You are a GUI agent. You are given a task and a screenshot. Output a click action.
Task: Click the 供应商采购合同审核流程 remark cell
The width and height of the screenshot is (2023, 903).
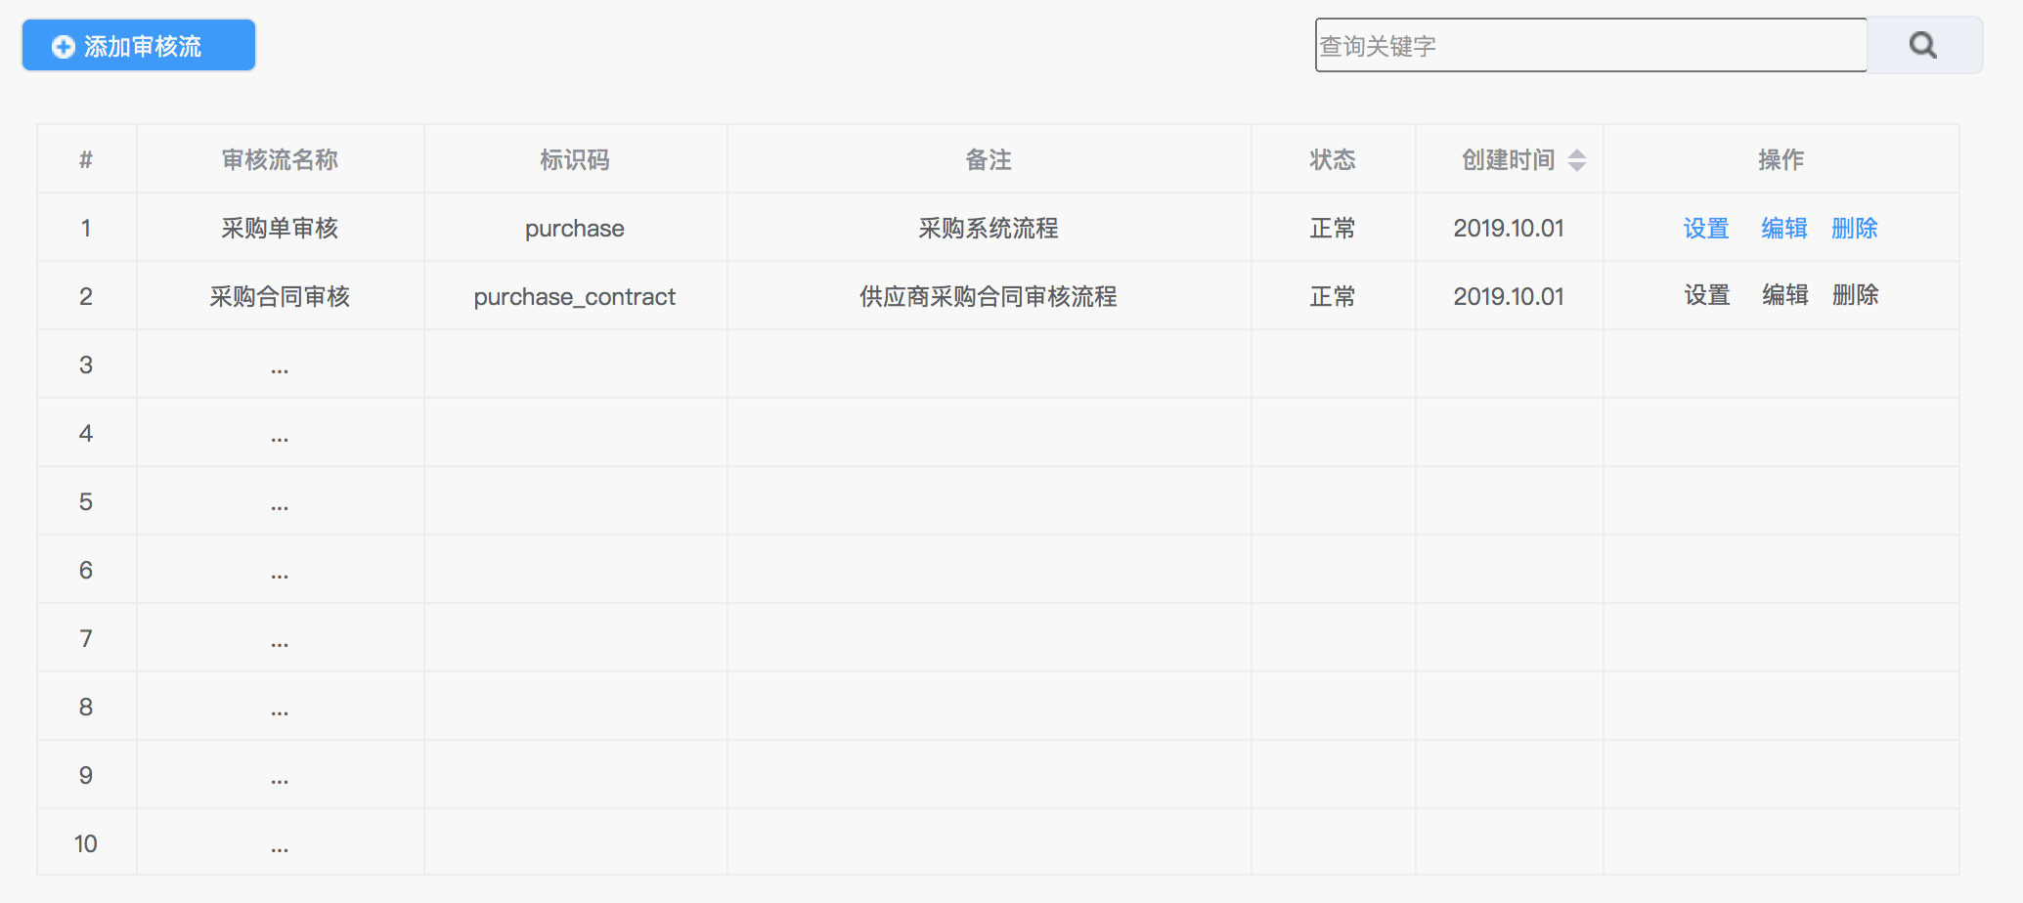coord(988,296)
